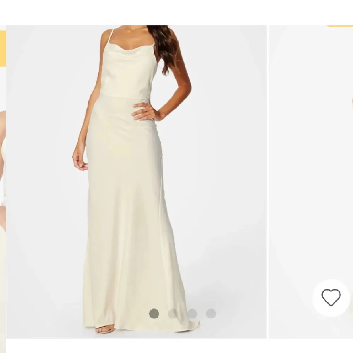353x353 pixels.
Task: Click the white circle behind the heart
Action: coord(331,298)
